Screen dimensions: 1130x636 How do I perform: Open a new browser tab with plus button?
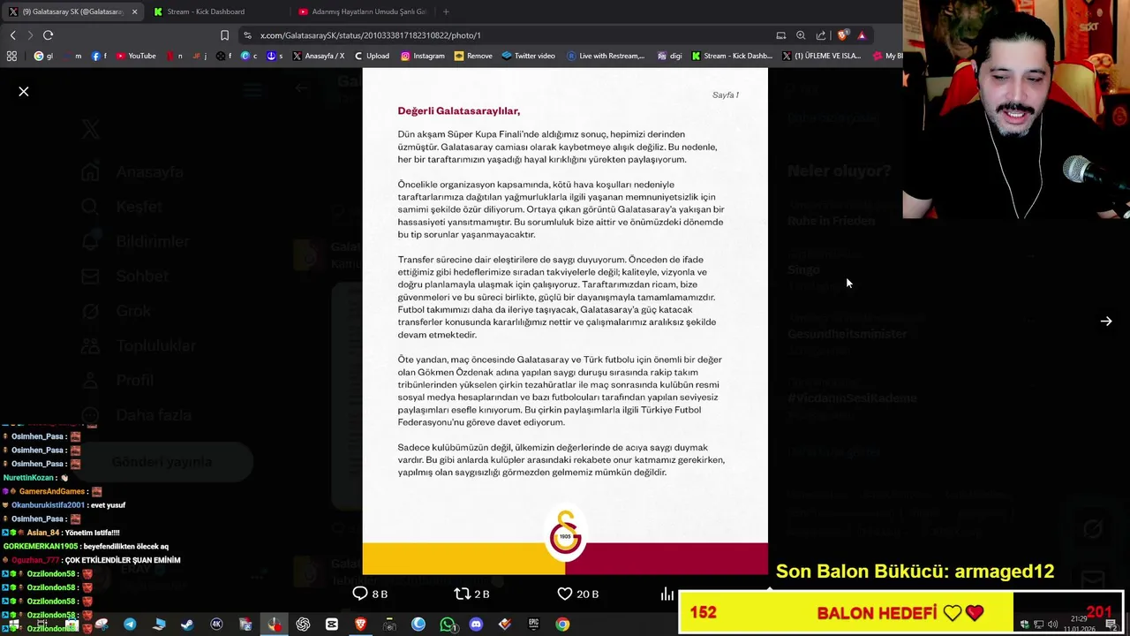coord(446,11)
